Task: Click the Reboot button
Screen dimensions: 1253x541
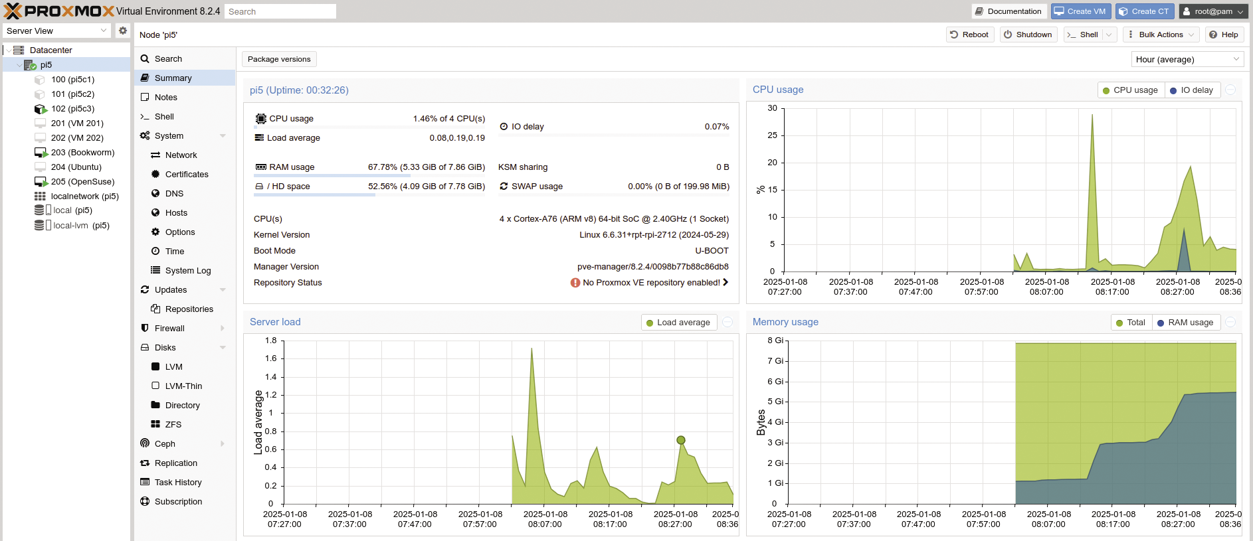Action: coord(969,35)
